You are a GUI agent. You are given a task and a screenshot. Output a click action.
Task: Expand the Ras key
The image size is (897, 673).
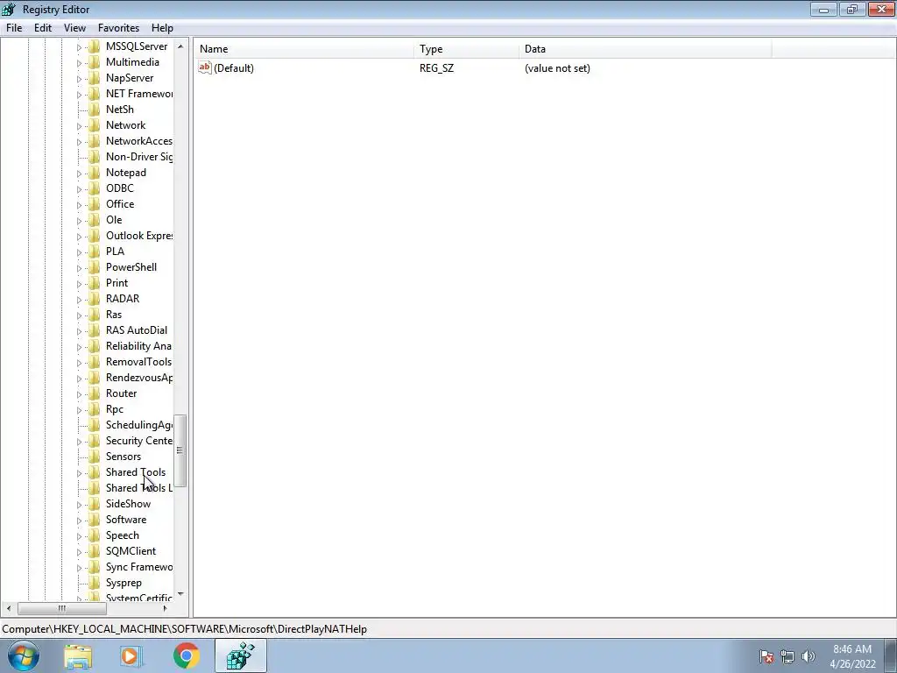coord(80,315)
